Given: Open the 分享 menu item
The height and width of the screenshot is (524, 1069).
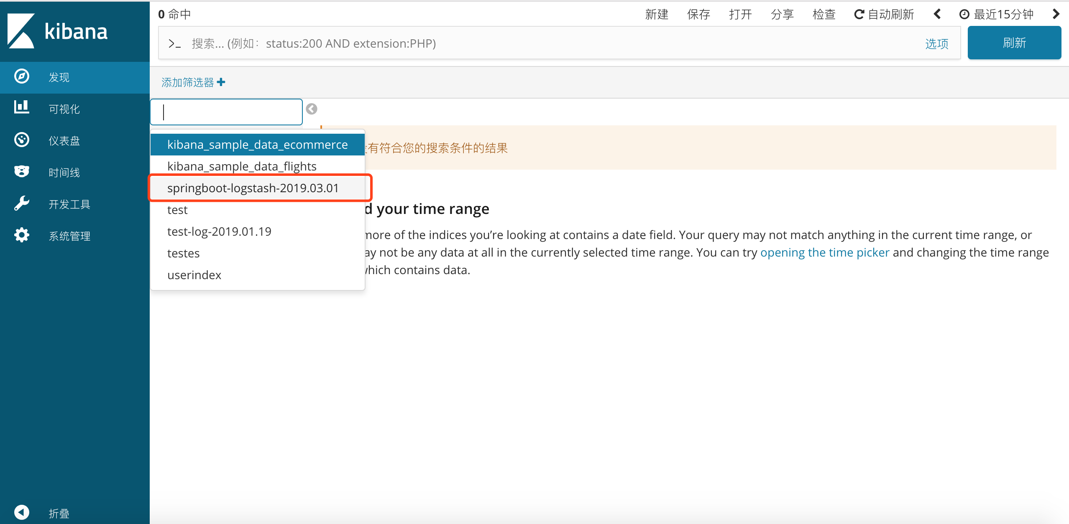Looking at the screenshot, I should pos(782,15).
